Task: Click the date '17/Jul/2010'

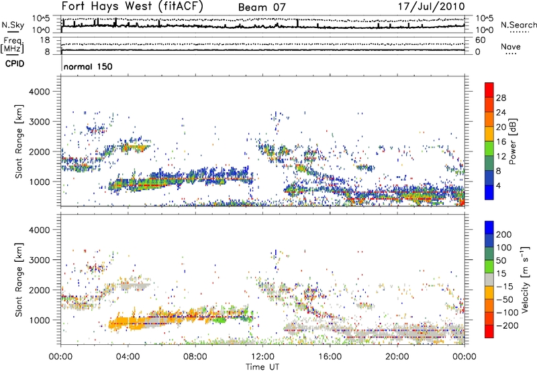Action: pyautogui.click(x=431, y=7)
